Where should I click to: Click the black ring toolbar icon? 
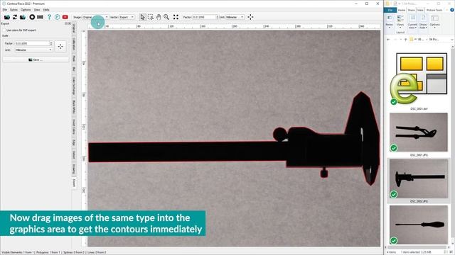[32, 17]
